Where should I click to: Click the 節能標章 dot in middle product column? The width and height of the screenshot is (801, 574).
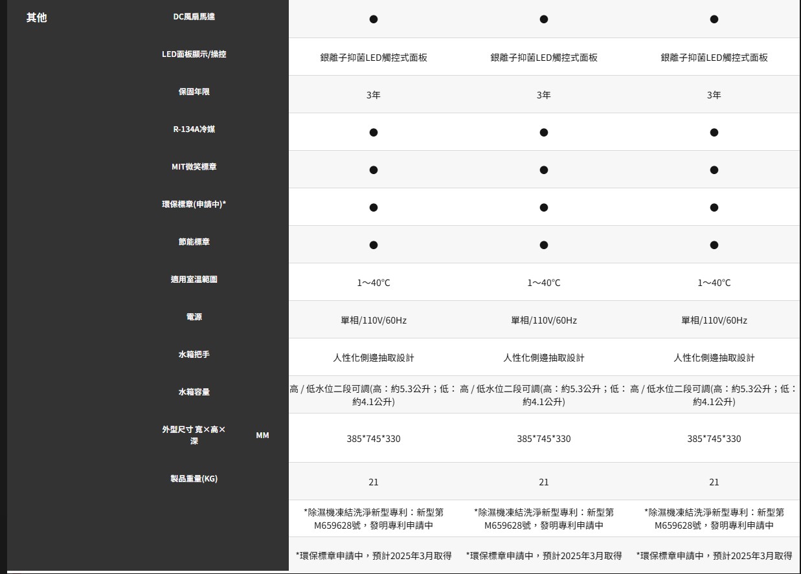tap(544, 245)
